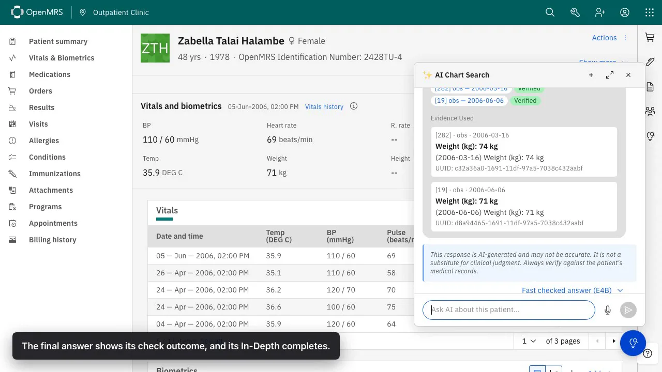Click evidence card Weight (kg): 71 kg
Viewport: 662px width, 372px height.
pyautogui.click(x=524, y=207)
